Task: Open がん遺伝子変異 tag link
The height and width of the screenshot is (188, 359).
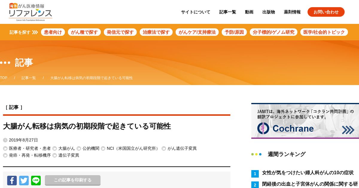Action: [x=182, y=148]
